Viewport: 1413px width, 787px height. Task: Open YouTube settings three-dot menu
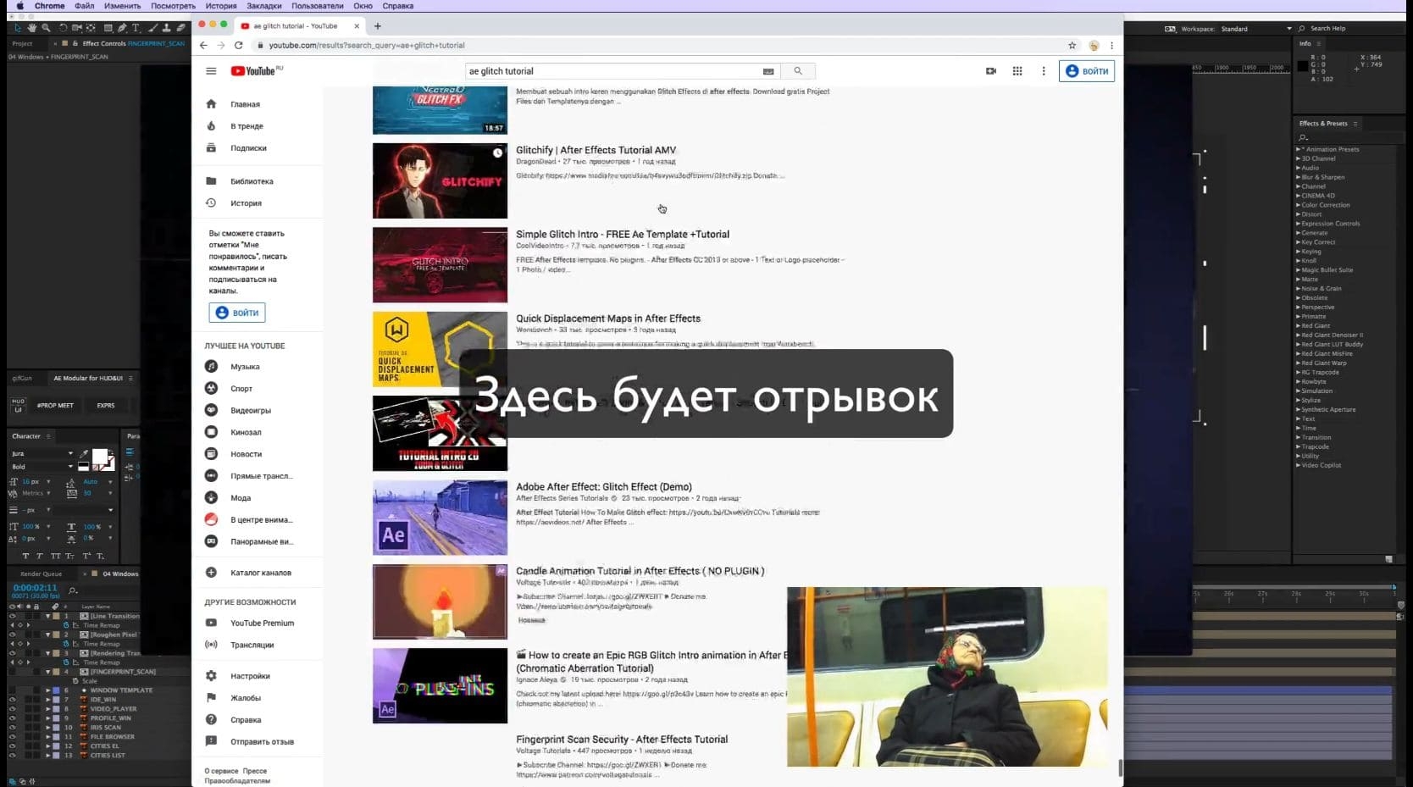tap(1044, 71)
